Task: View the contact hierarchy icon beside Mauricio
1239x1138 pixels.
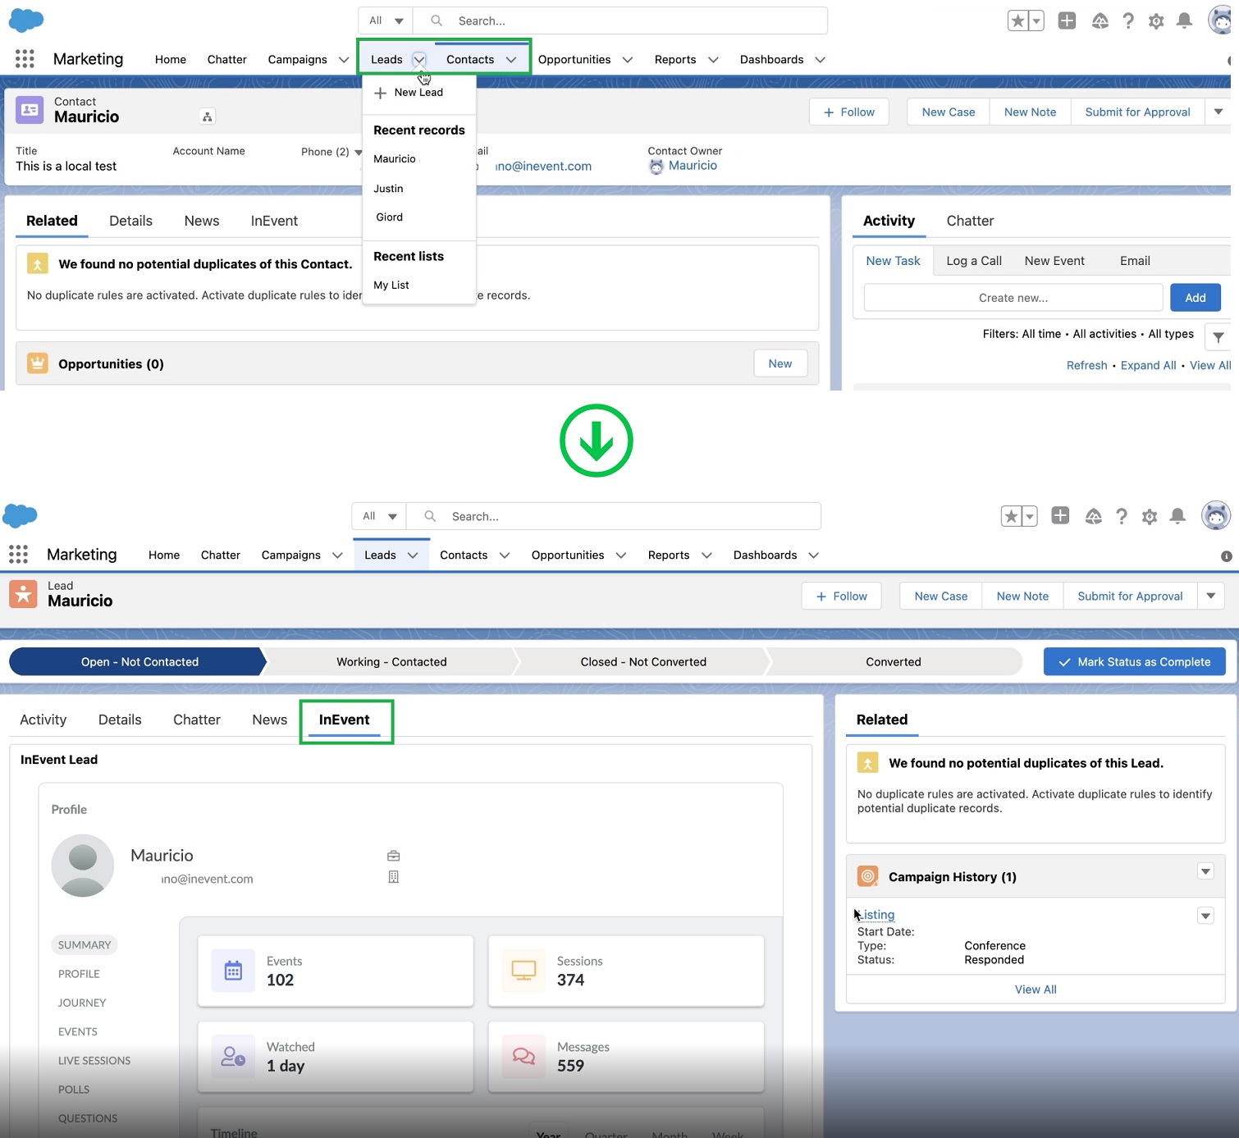Action: (x=208, y=117)
